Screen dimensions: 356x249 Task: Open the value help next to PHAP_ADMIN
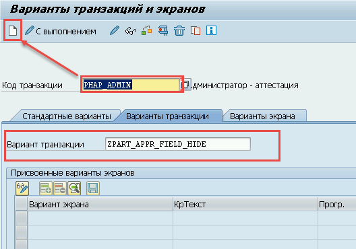pos(186,85)
